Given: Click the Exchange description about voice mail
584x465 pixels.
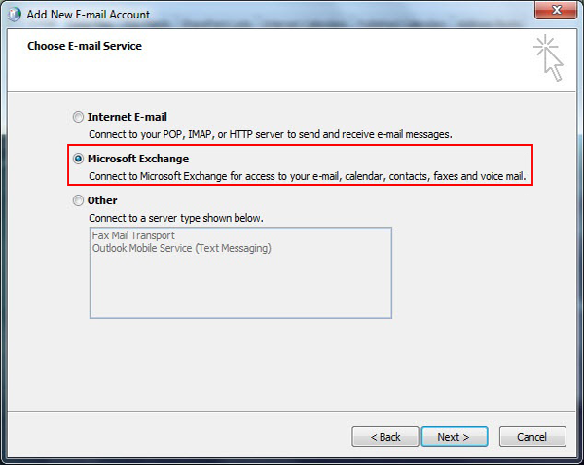Looking at the screenshot, I should (313, 176).
